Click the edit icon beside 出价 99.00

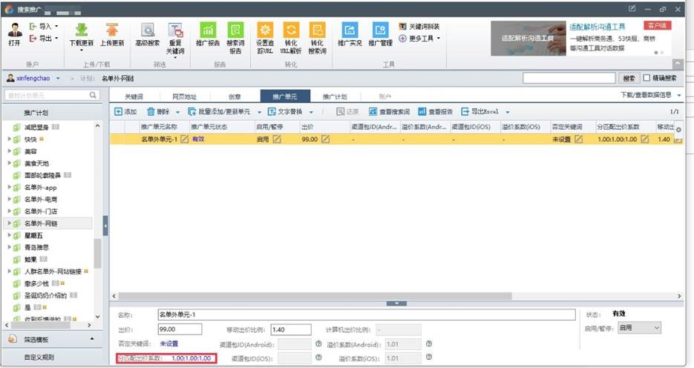click(324, 139)
